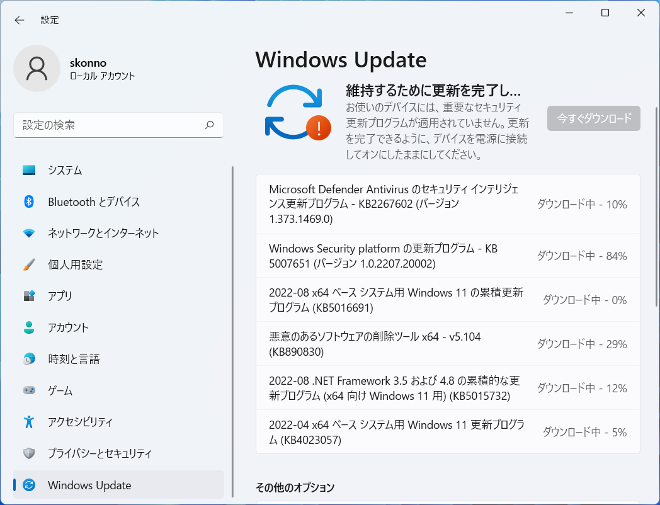Open アカウント settings
660x505 pixels.
click(x=118, y=327)
